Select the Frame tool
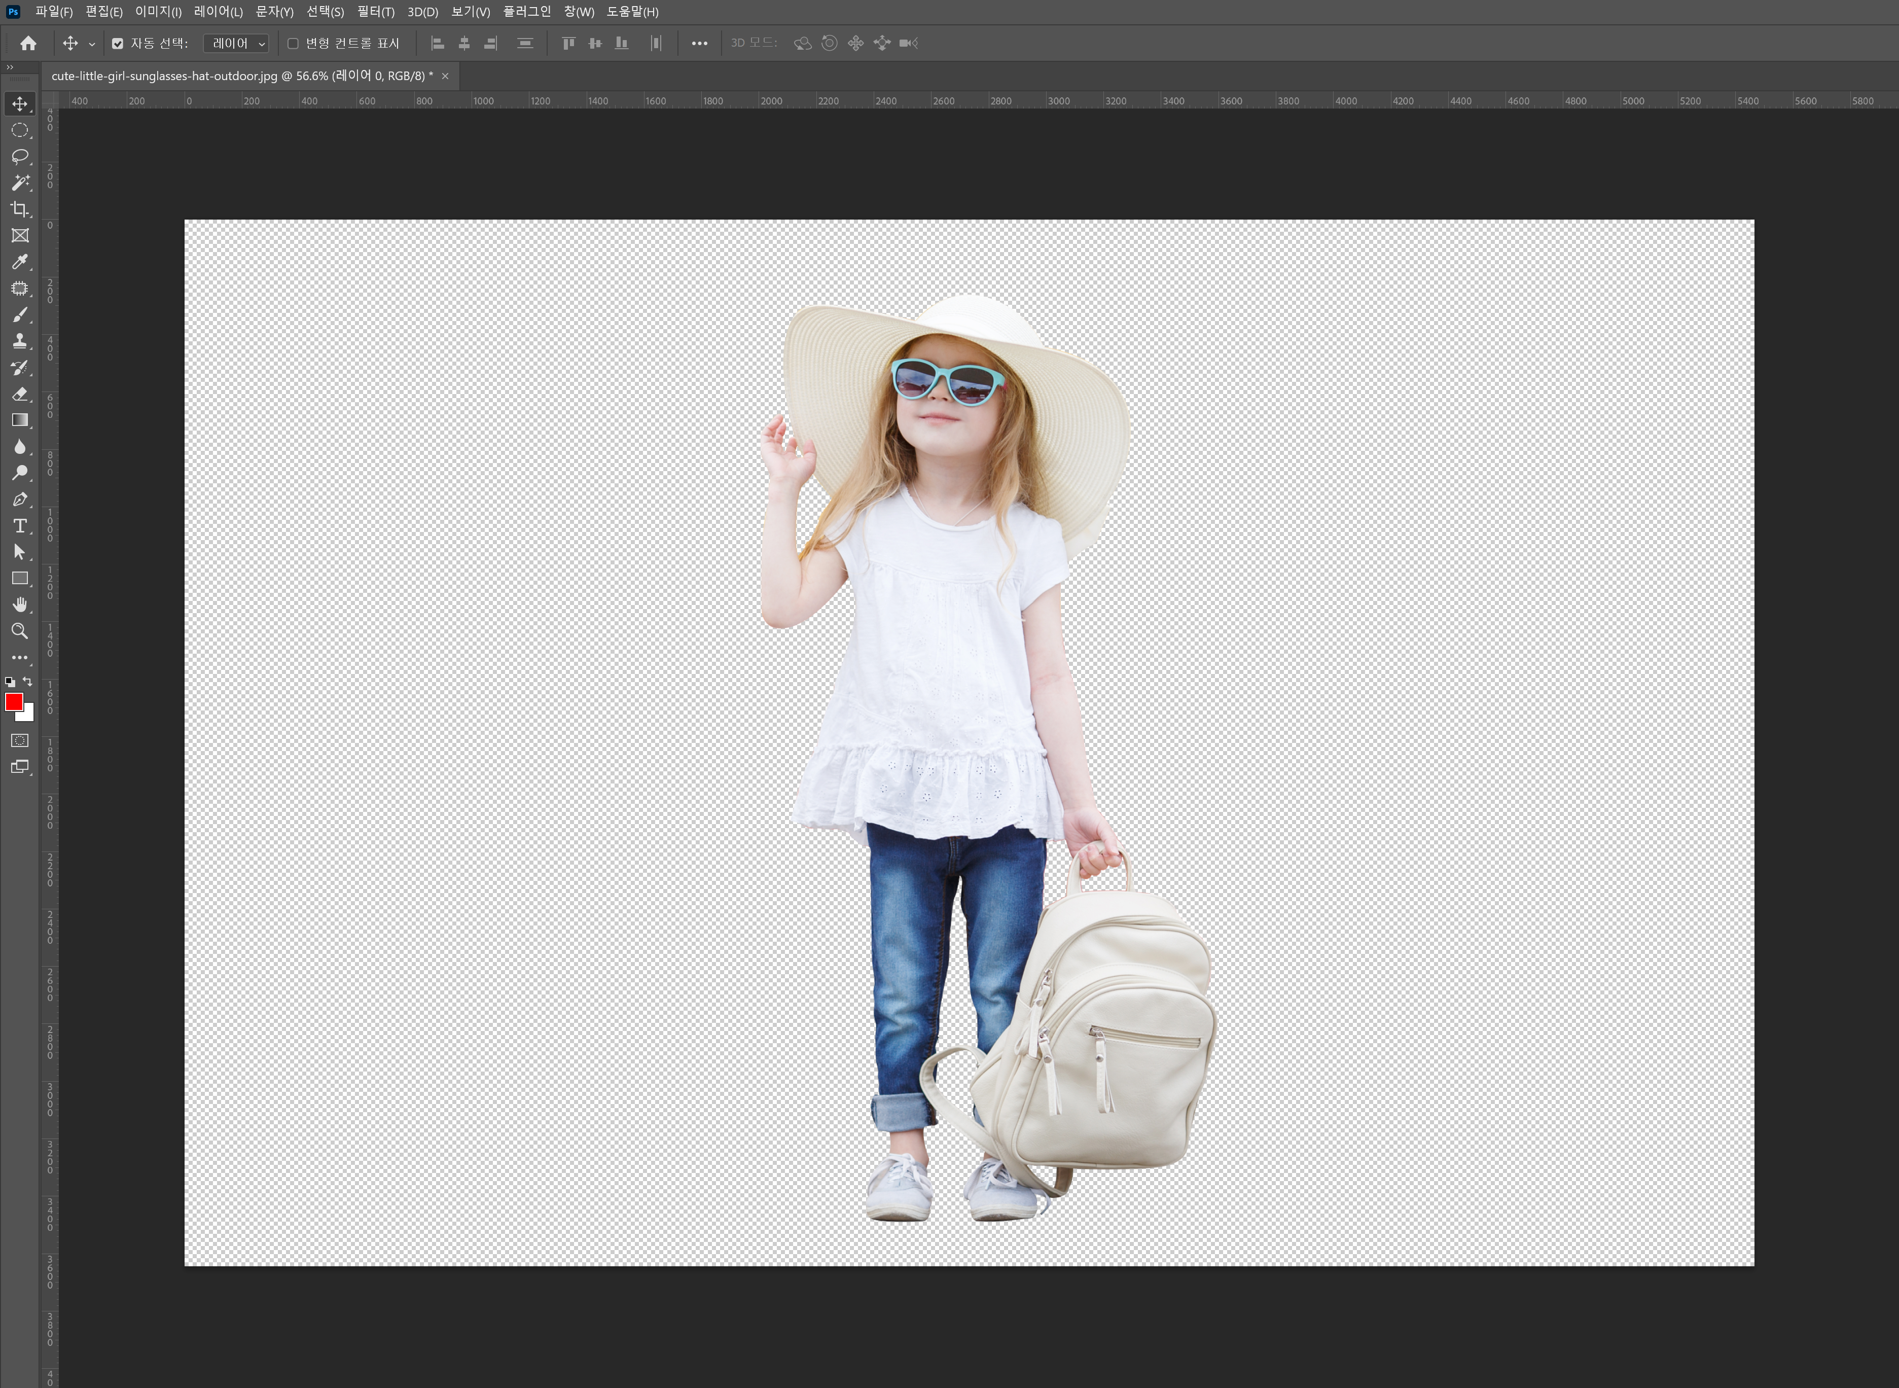 pos(20,235)
